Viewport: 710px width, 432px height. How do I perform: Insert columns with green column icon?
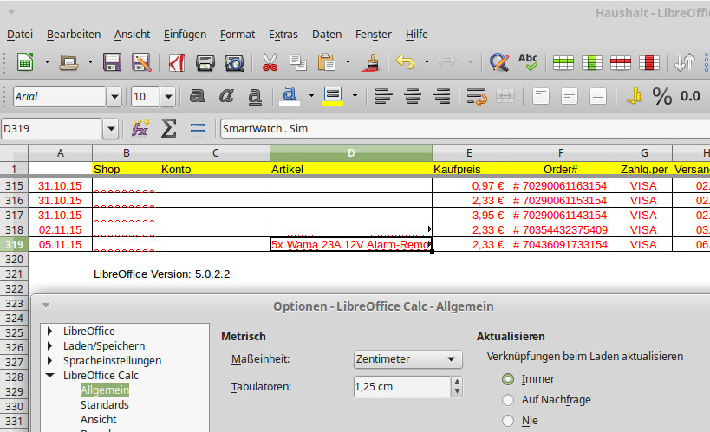[592, 63]
